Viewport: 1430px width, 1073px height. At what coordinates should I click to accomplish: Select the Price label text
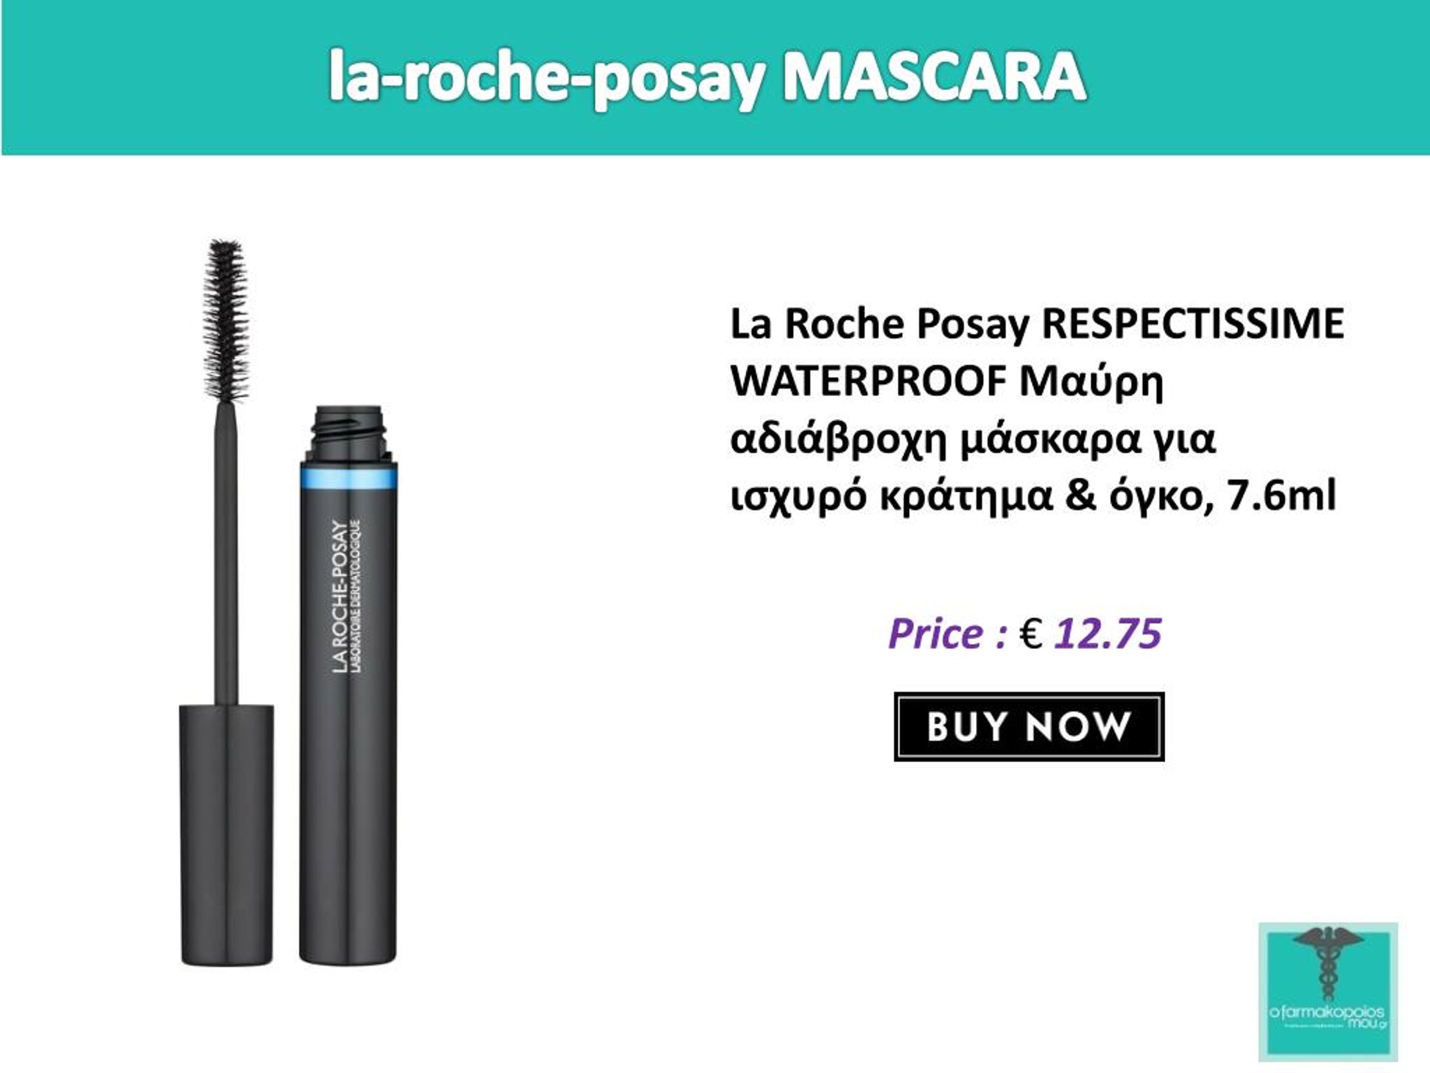click(948, 634)
